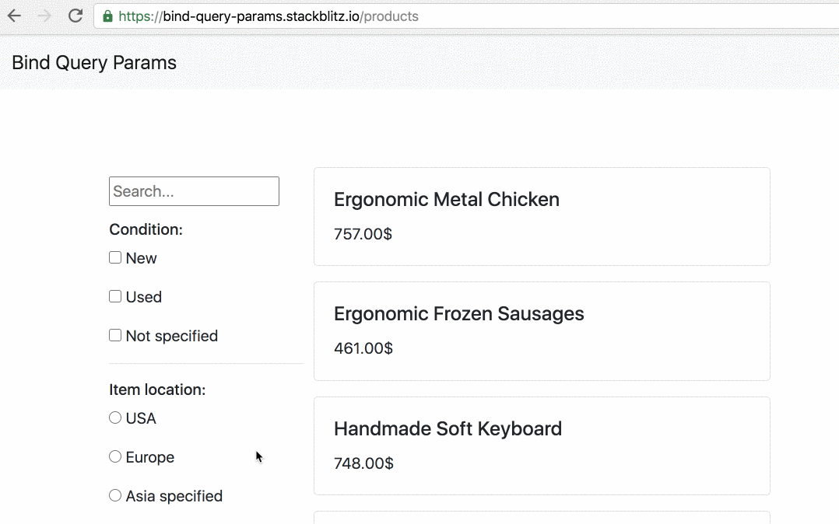Click the Handmade Soft Keyboard product card
The height and width of the screenshot is (524, 839).
click(x=542, y=445)
